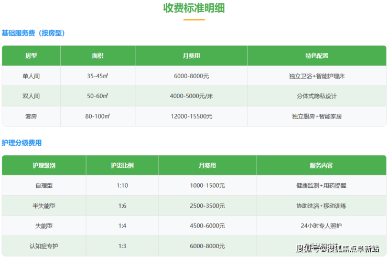
Task: Select the 分体式隐私设计 feature cell
Action: tap(317, 97)
